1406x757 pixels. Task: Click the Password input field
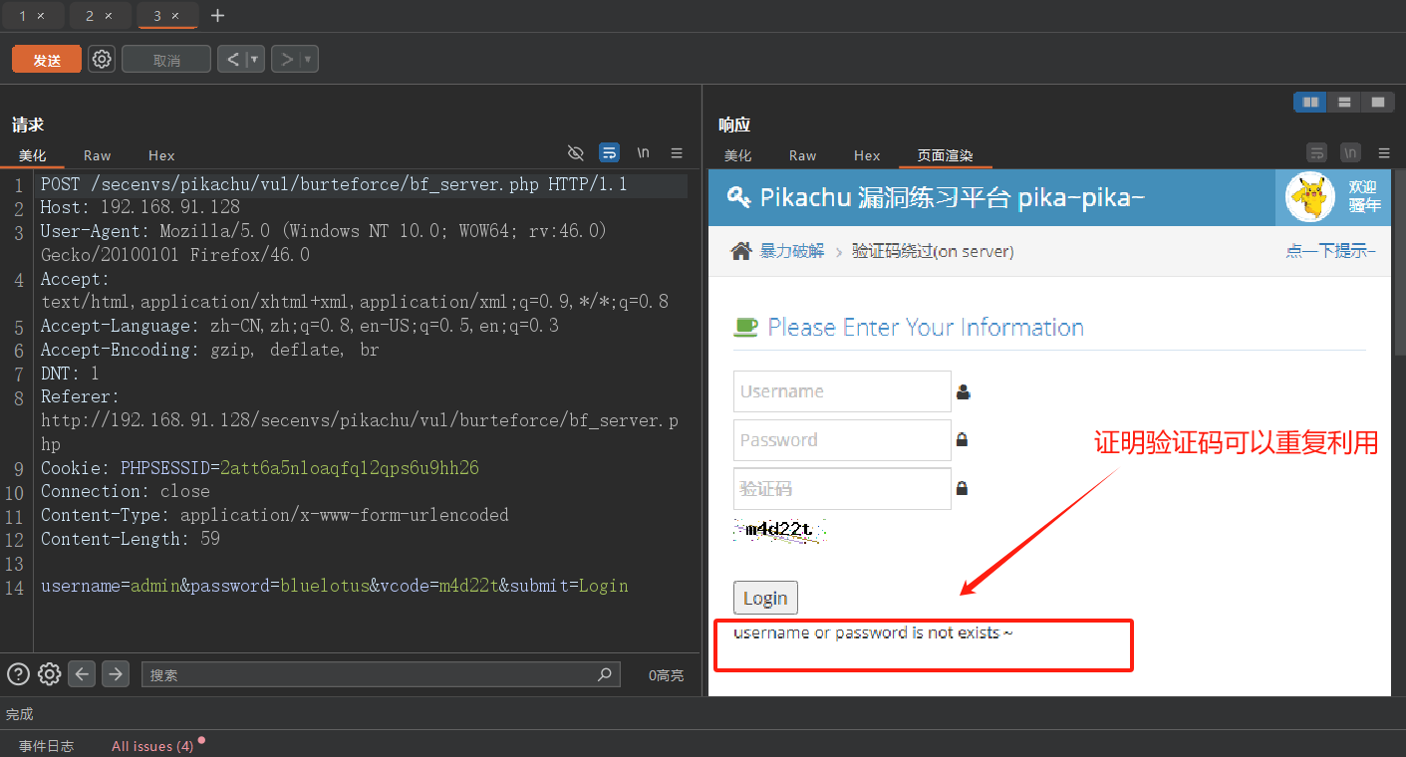(842, 440)
